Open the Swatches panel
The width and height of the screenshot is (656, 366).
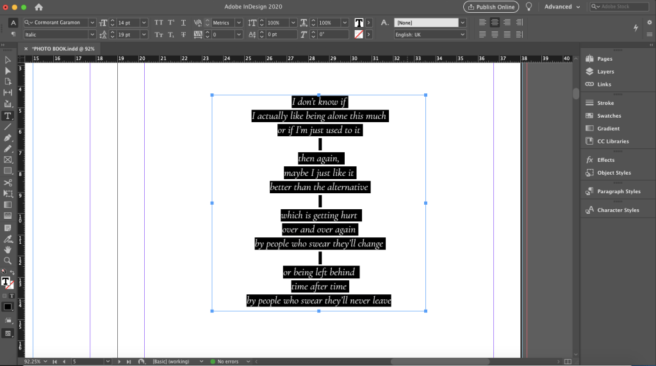point(609,116)
